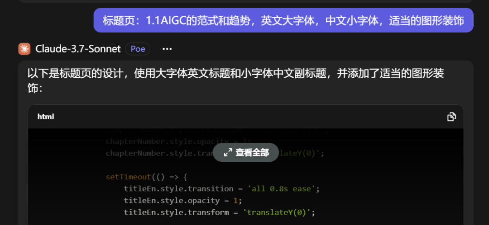Image resolution: width=489 pixels, height=225 pixels.
Task: Click the titleEn.style.transform translateY(0) line
Action: click(220, 212)
